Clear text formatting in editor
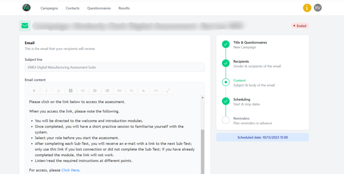This screenshot has width=344, height=174. click(x=143, y=90)
